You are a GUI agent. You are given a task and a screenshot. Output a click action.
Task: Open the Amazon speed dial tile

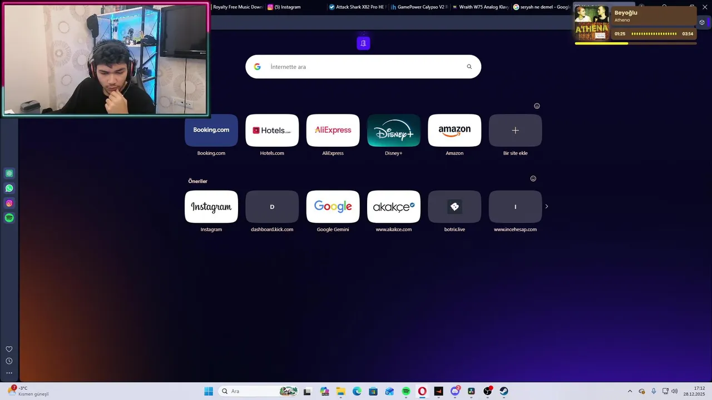(454, 131)
